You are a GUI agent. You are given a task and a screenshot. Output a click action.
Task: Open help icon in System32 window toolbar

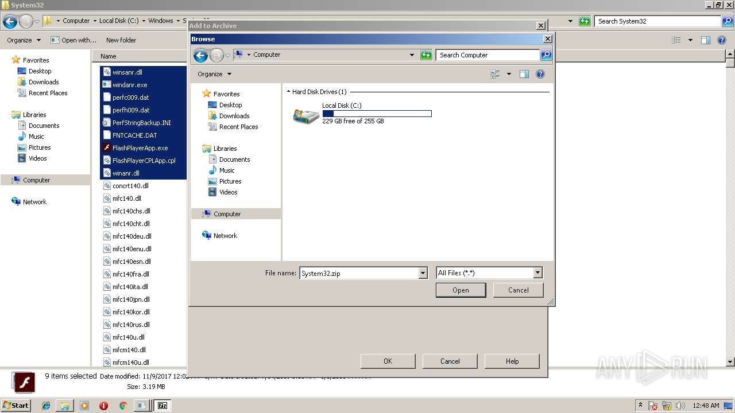point(722,40)
